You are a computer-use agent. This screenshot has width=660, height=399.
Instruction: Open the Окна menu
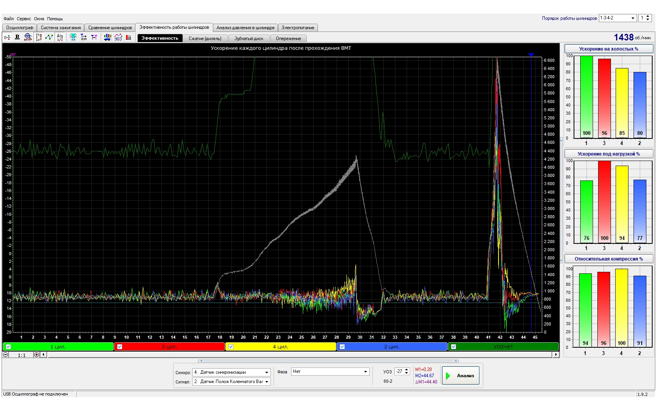39,19
